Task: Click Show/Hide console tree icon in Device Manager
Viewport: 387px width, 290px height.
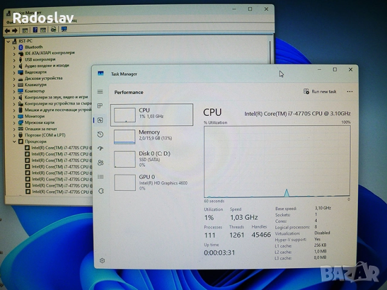Action: coord(25,30)
